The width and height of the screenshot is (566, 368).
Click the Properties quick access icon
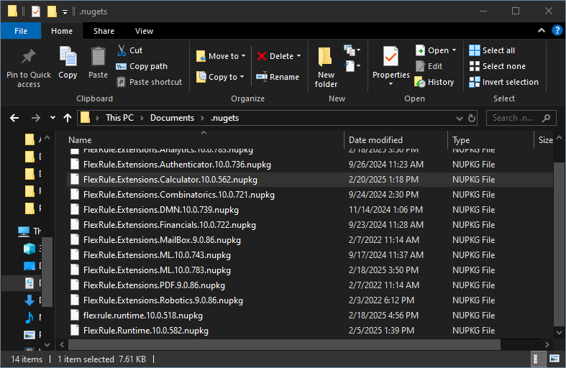[36, 11]
